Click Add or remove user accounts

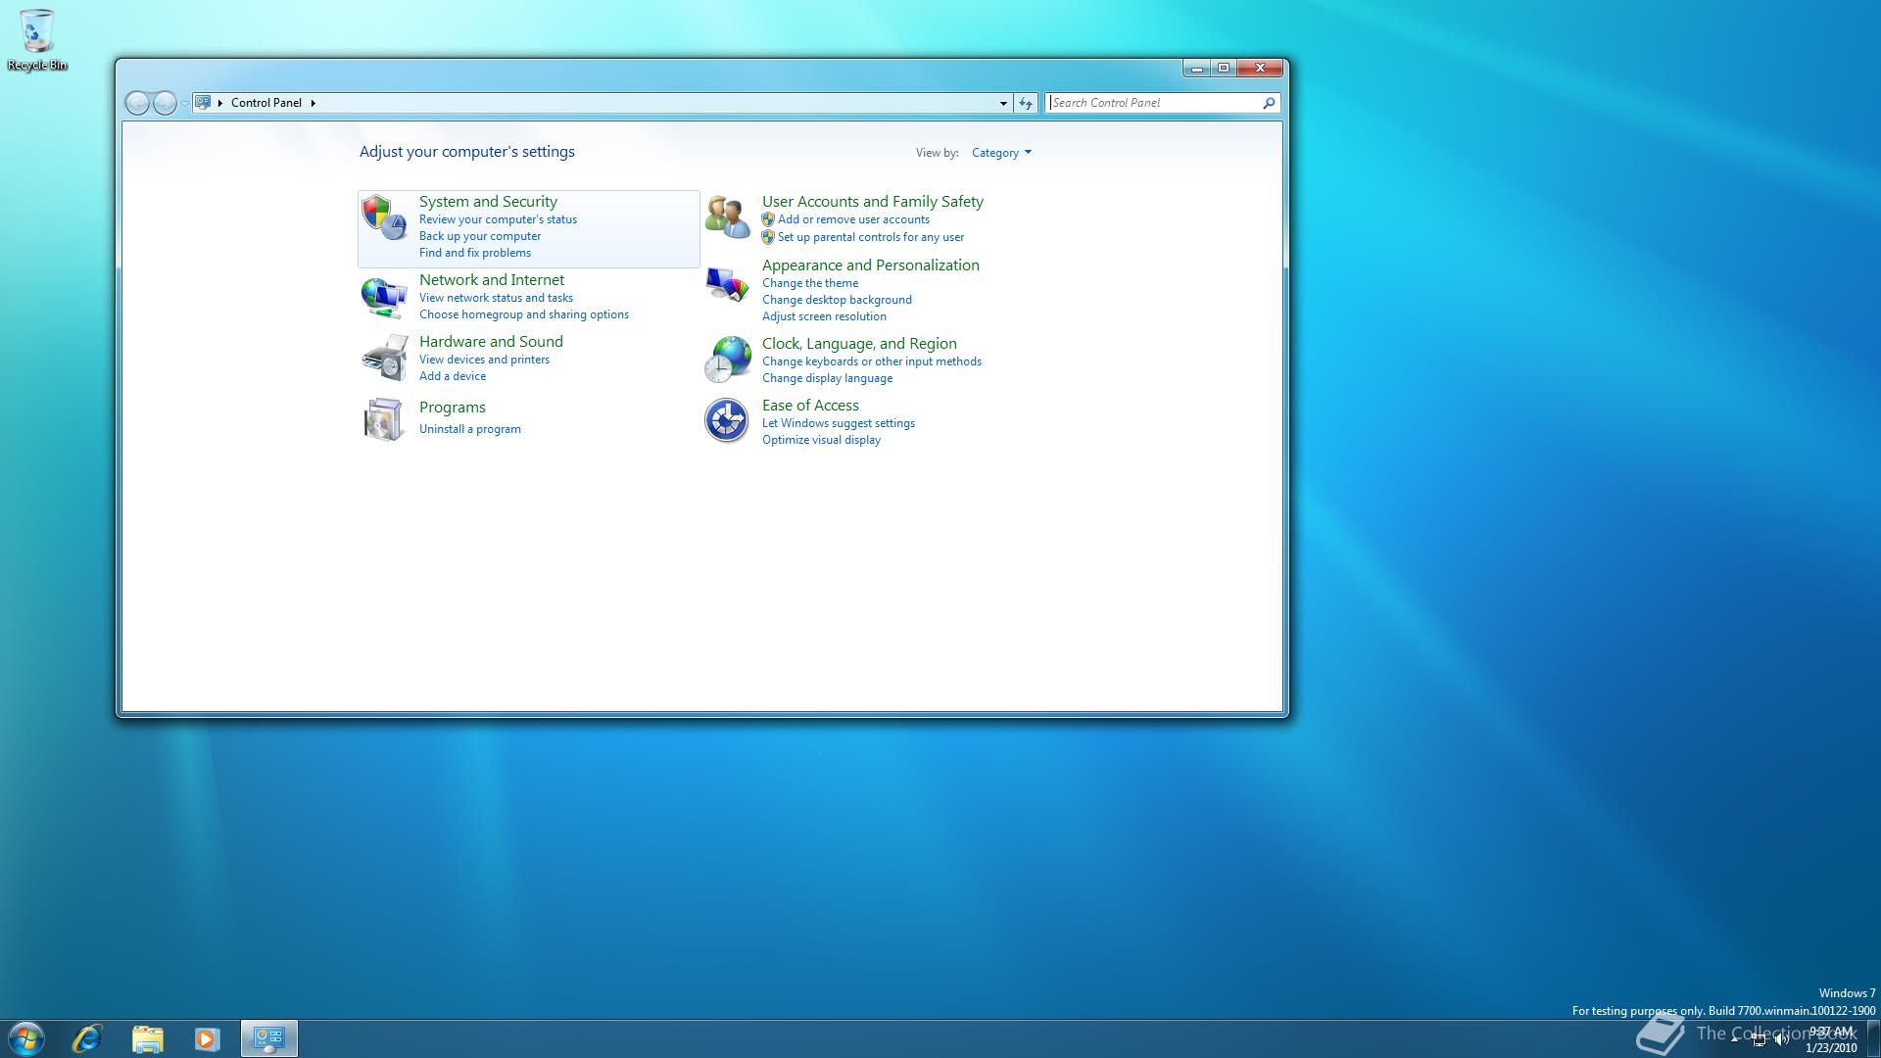852,219
